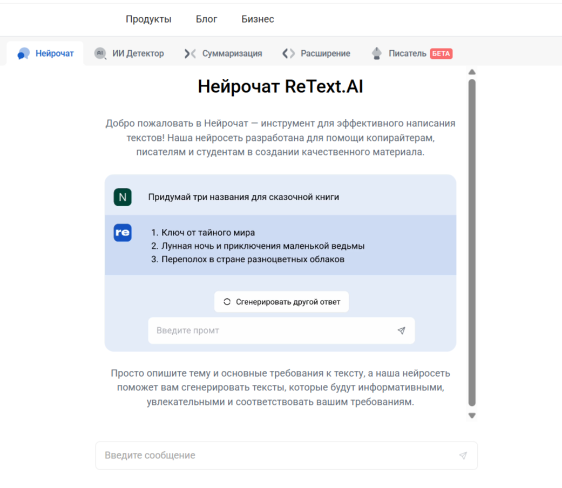The image size is (562, 488).
Task: Click the Нейрочат chat bubble icon
Action: [23, 53]
